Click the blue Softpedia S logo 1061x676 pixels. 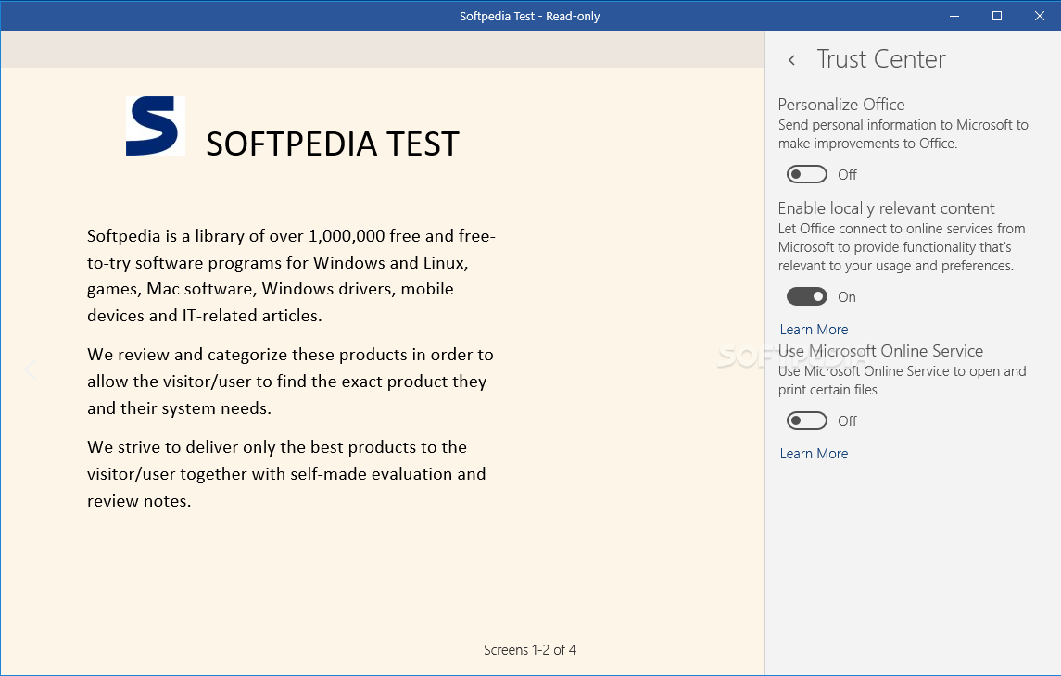tap(155, 126)
